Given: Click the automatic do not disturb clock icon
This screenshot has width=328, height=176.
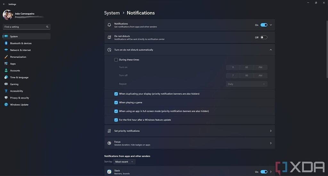Looking at the screenshot, I should pyautogui.click(x=109, y=50).
